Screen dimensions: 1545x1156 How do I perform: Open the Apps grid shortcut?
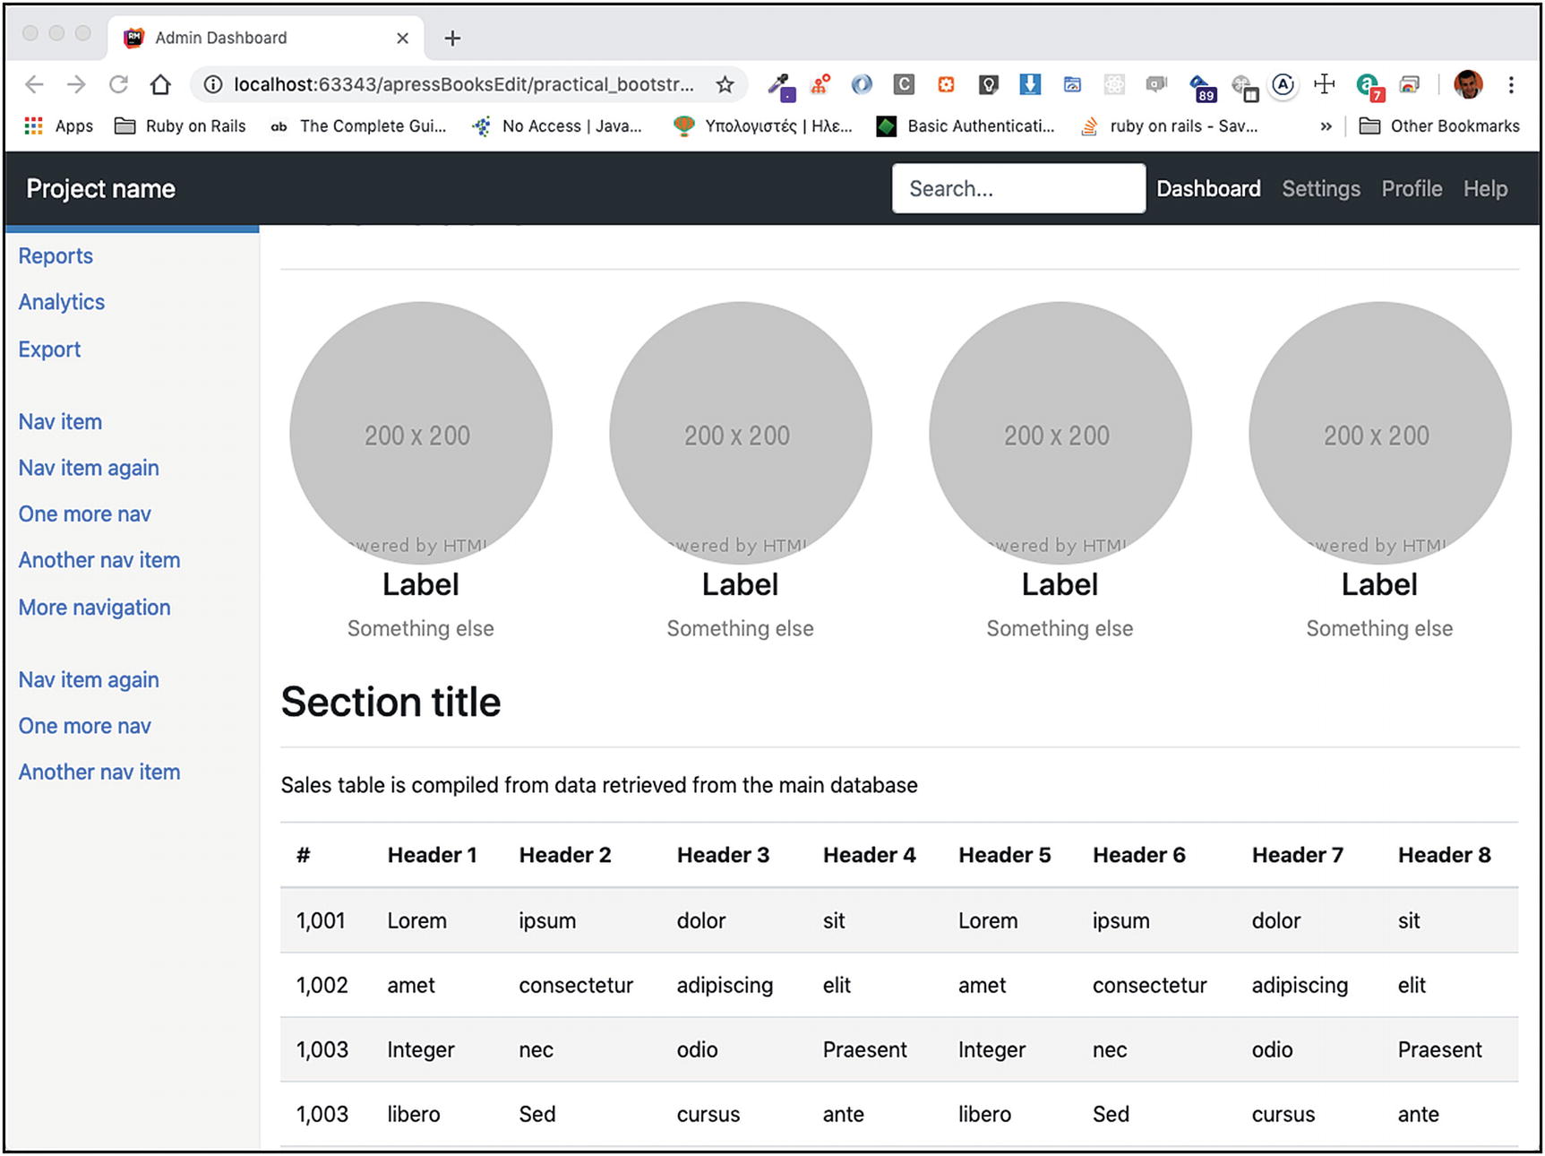59,126
